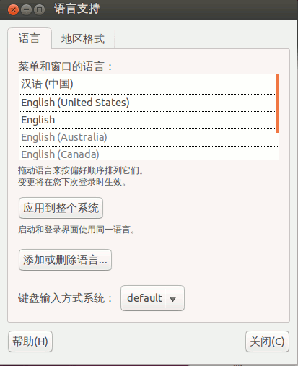Click the 关闭(C) button

click(267, 341)
